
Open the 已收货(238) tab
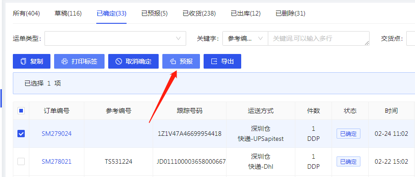pos(199,13)
